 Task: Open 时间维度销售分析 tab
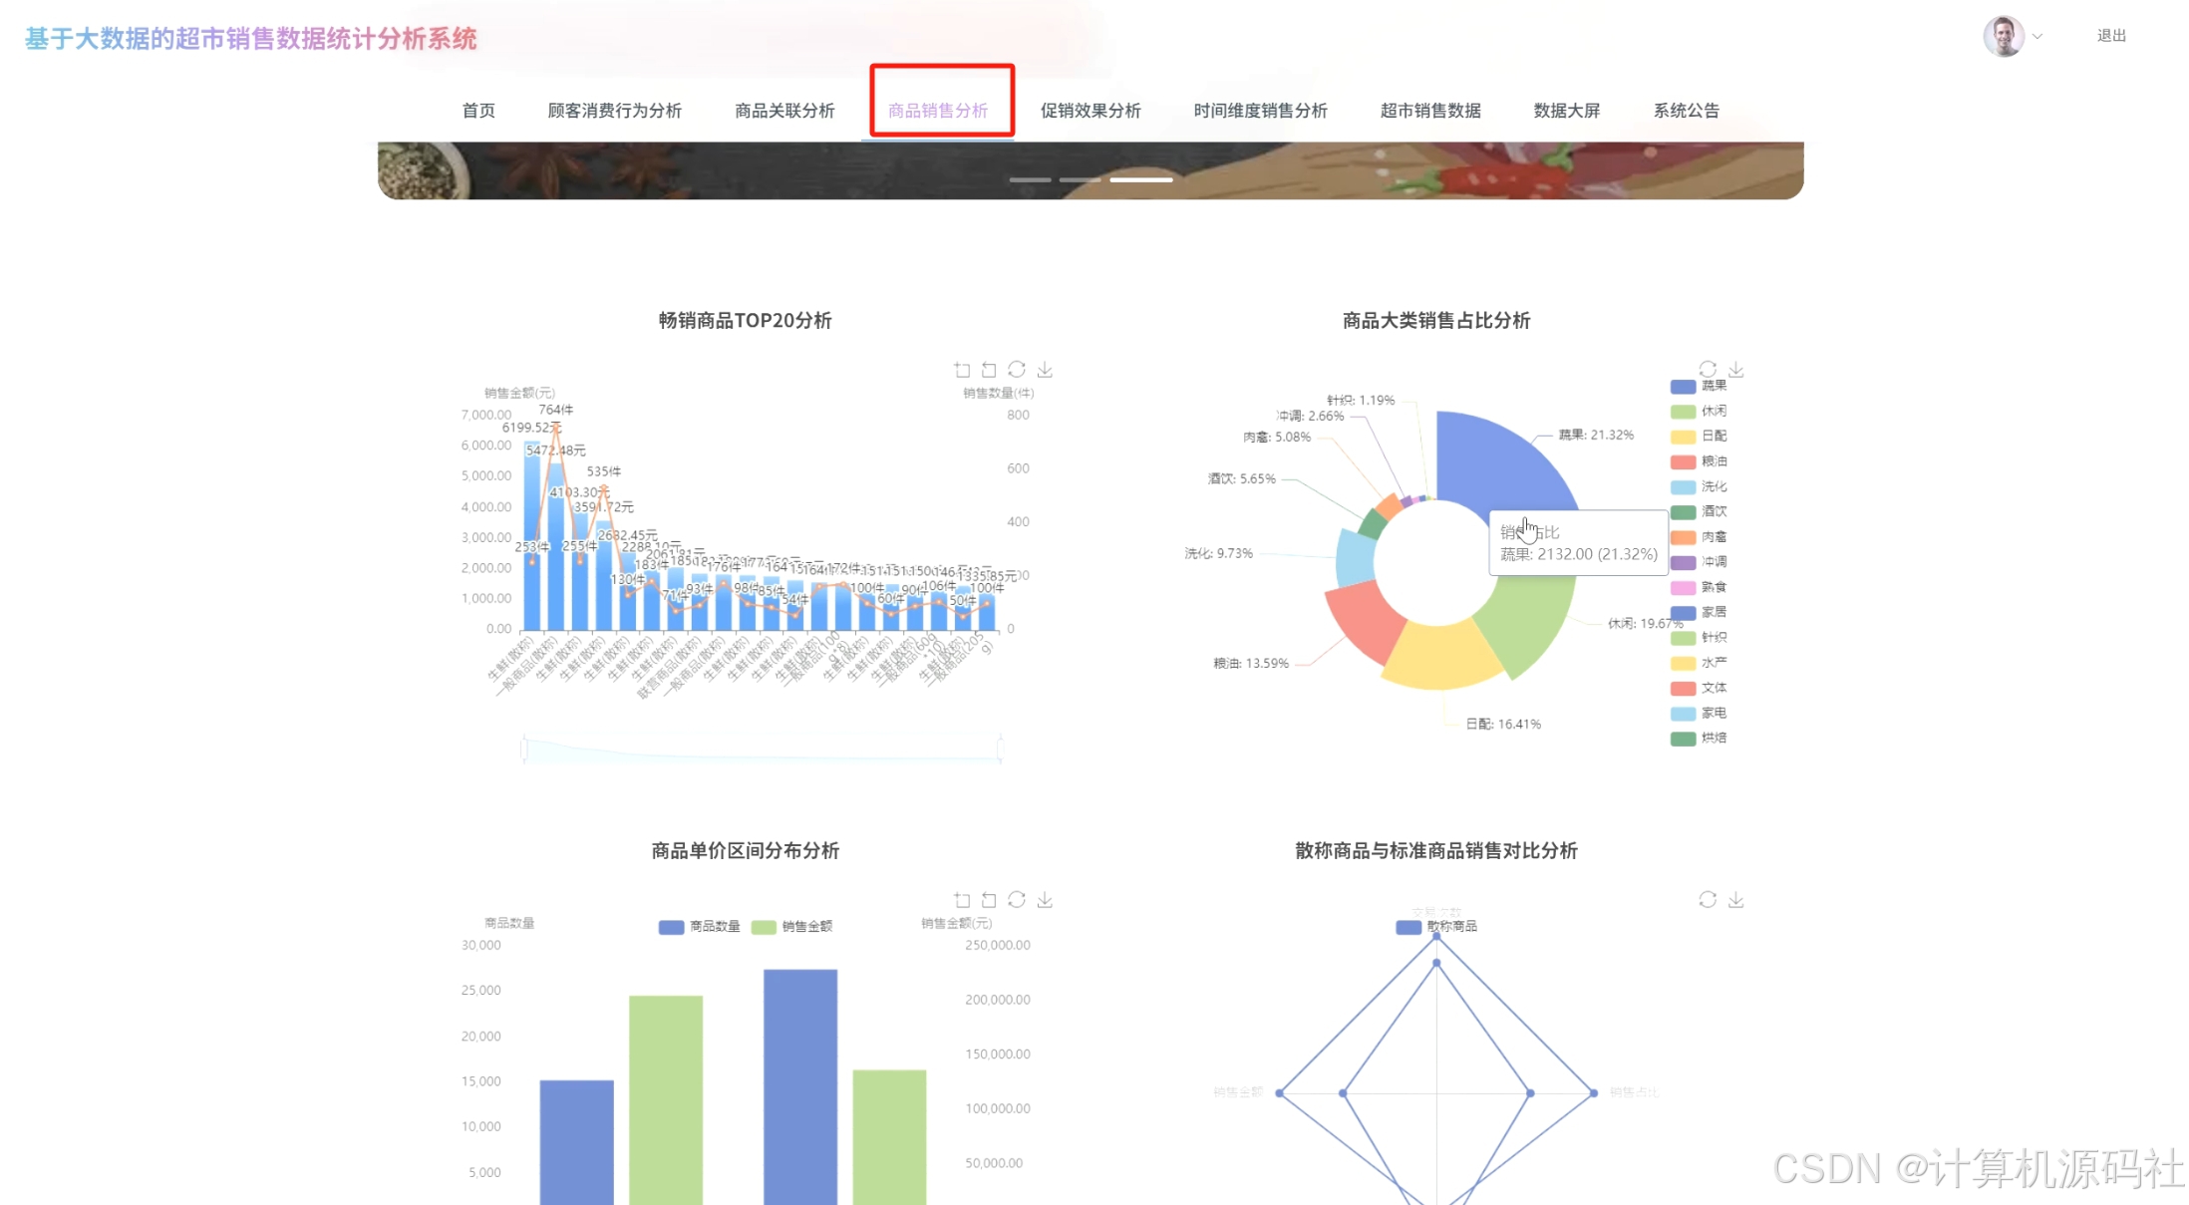point(1260,111)
